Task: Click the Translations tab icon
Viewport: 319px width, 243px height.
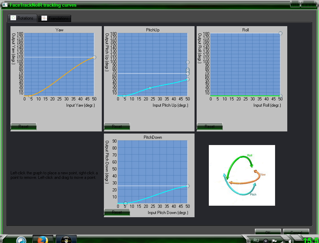Action: pos(44,18)
